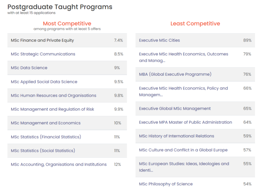The height and width of the screenshot is (187, 262).
Task: Open MSc Statistics (Social Statistics) link
Action: point(43,151)
